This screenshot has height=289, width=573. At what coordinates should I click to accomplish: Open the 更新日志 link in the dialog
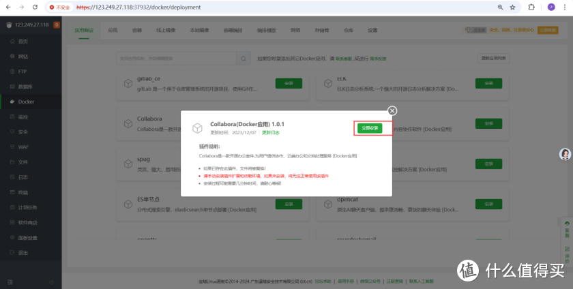click(x=271, y=133)
